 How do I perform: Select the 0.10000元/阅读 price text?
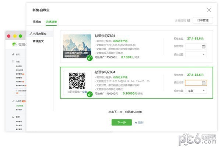pos(133,93)
